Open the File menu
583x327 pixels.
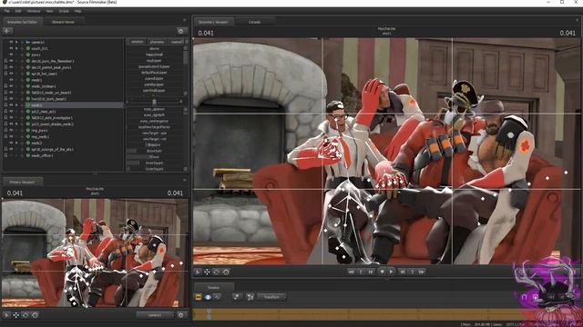click(7, 11)
